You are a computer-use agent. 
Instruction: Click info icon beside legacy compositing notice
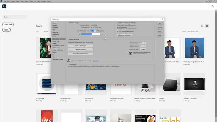coord(68,61)
